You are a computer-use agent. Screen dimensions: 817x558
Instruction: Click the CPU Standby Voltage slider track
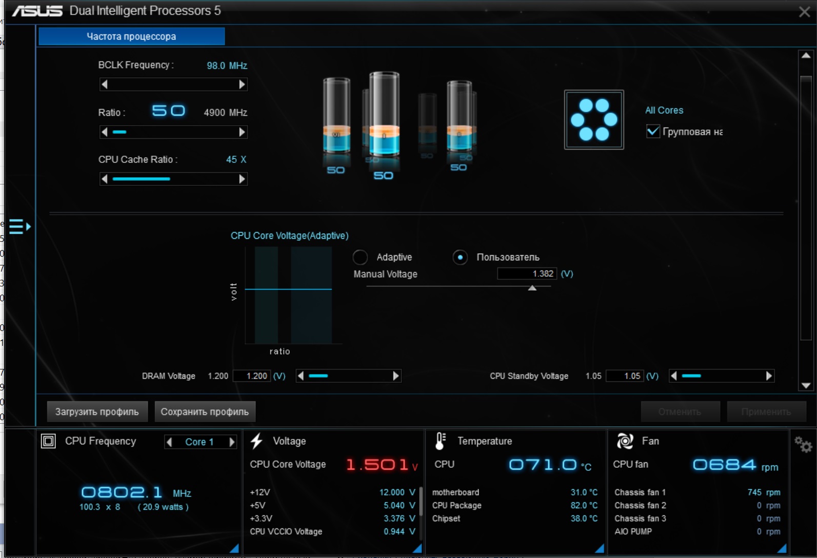(x=721, y=376)
